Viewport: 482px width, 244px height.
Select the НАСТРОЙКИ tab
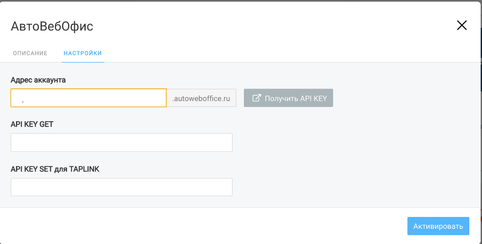(x=83, y=53)
